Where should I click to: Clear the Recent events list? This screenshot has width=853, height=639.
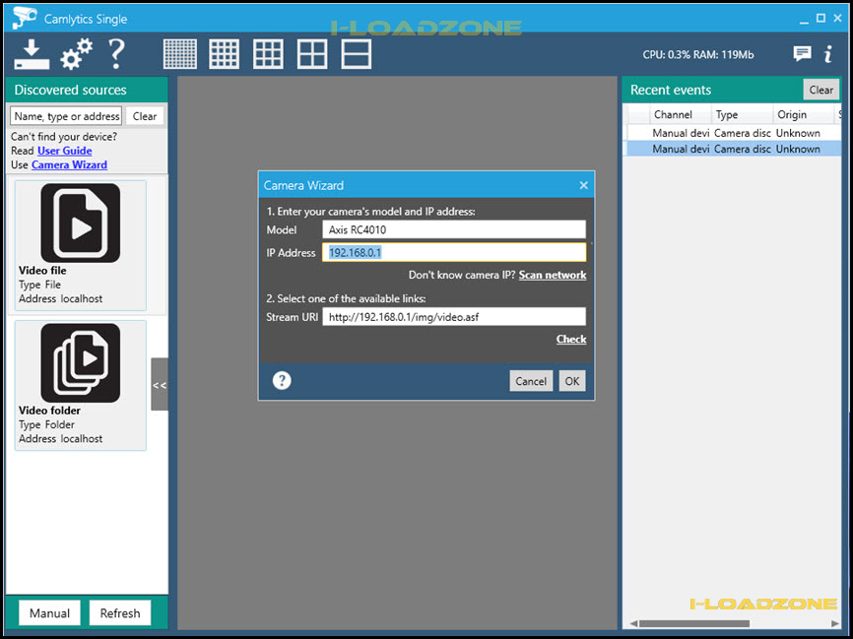[820, 90]
